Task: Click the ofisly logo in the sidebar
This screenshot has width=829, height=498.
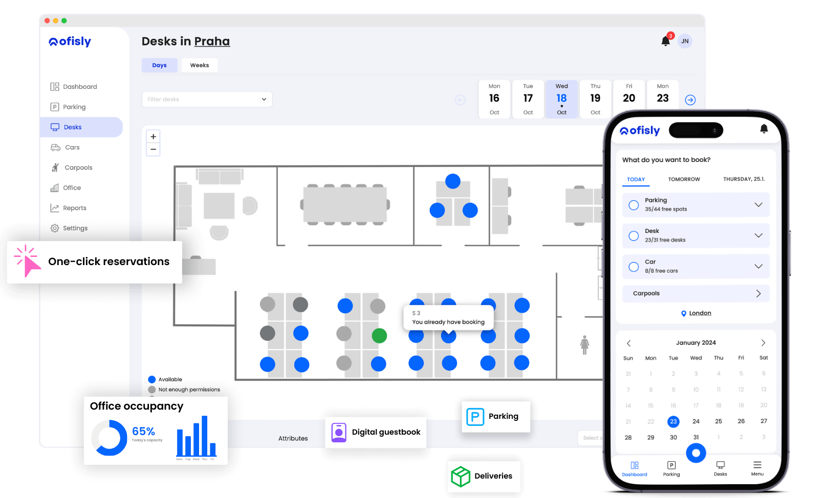Action: coord(70,41)
